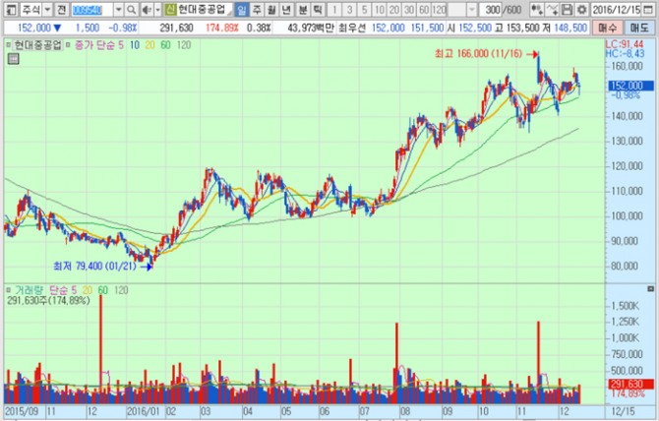Click the magnifier stock search icon
The width and height of the screenshot is (659, 421).
[131, 8]
